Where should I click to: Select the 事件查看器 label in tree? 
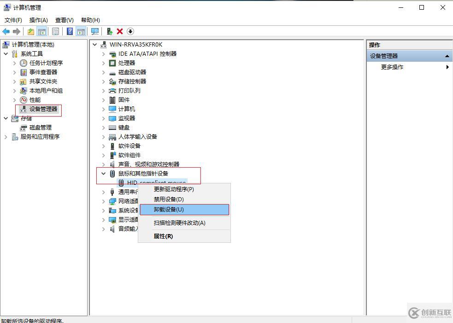pyautogui.click(x=43, y=72)
